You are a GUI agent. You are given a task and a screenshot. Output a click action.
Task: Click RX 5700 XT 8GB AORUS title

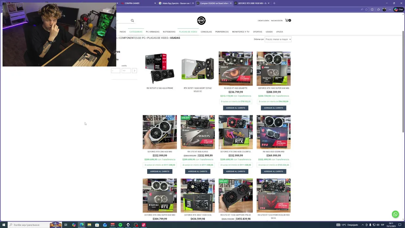pyautogui.click(x=198, y=152)
